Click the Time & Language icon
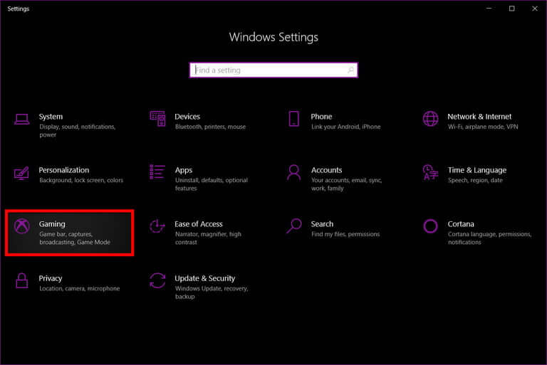This screenshot has height=365, width=547. click(x=430, y=173)
